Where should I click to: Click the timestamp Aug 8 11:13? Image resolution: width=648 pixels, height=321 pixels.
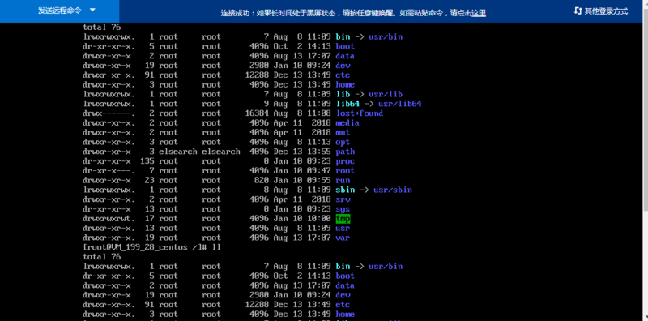coord(302,142)
